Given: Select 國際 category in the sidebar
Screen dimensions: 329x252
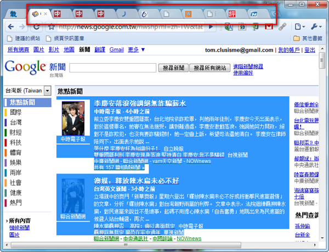Looking at the screenshot, I should 15,113.
